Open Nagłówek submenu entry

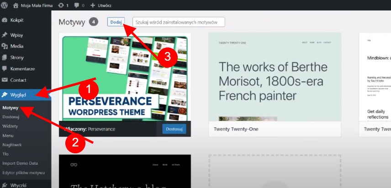click(12, 145)
